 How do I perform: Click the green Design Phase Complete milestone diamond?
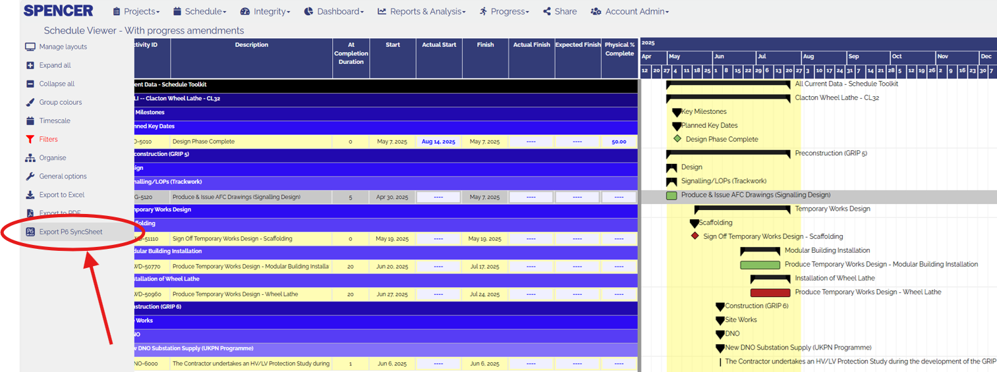(677, 139)
